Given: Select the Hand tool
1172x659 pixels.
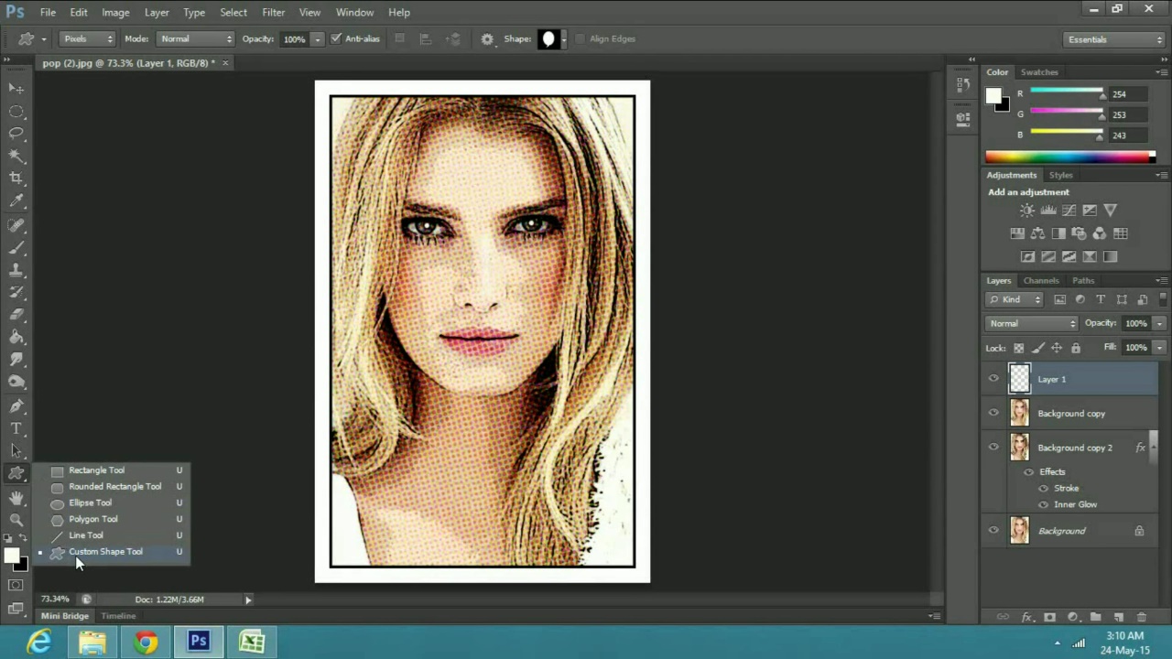Looking at the screenshot, I should coord(16,497).
